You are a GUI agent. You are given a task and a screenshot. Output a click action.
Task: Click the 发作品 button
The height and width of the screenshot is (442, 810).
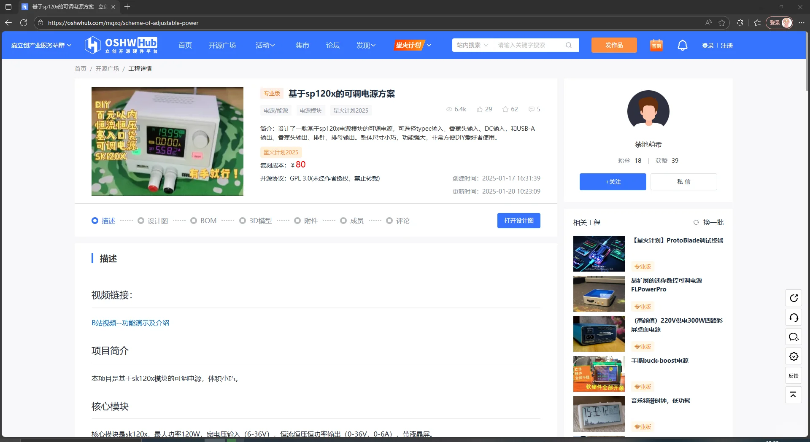[x=614, y=45]
